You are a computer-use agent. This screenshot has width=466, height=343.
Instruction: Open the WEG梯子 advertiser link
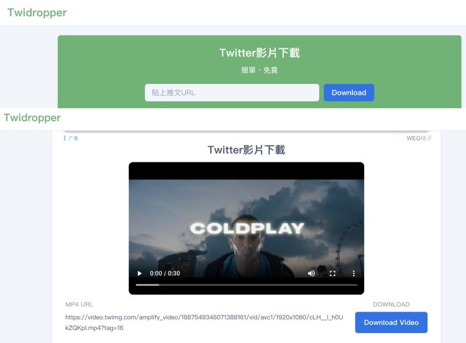click(418, 137)
